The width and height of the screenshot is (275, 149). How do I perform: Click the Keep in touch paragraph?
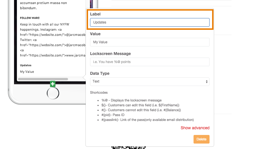53,40
